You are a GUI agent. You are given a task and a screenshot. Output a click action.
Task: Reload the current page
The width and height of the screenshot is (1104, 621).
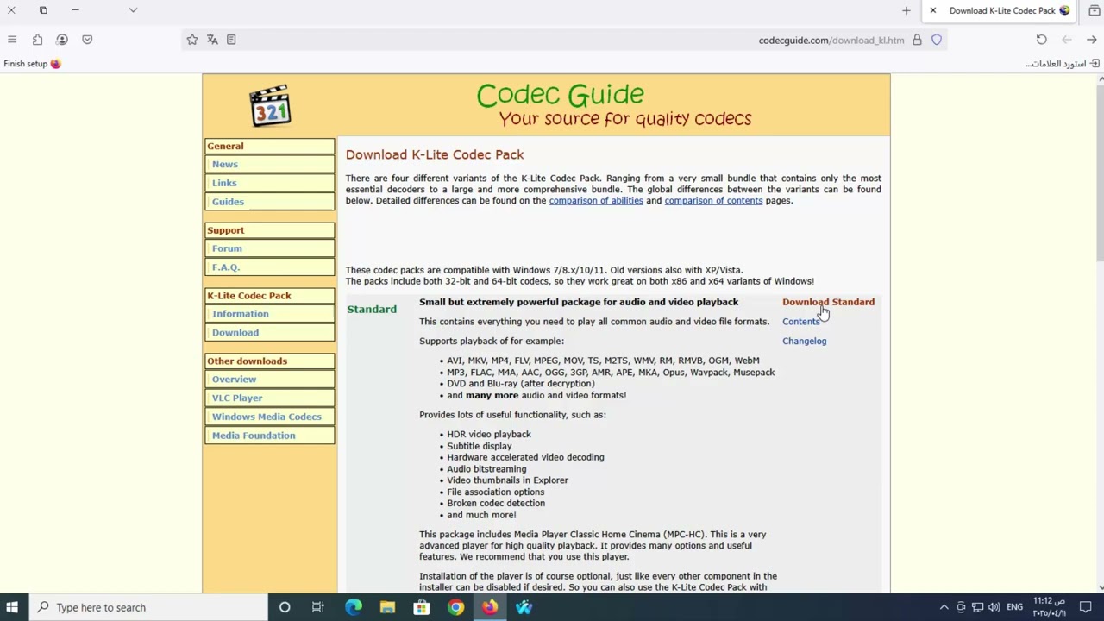pyautogui.click(x=1041, y=40)
